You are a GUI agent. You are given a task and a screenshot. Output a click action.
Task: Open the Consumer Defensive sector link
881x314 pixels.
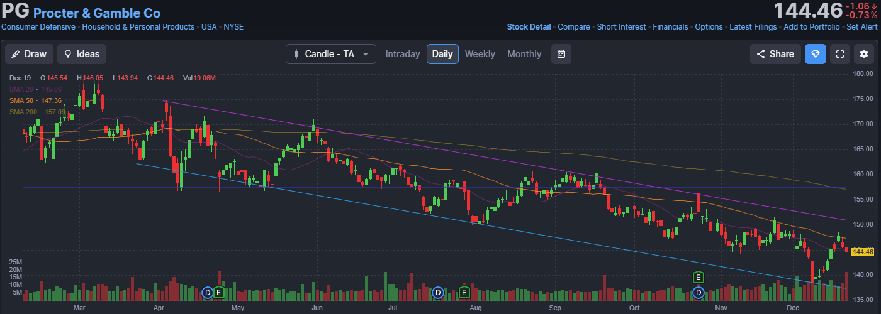(x=38, y=27)
